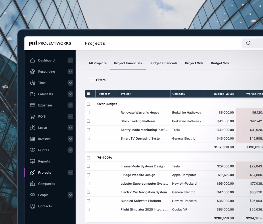Click the Companies building icon
The image size is (263, 224).
coord(32,184)
